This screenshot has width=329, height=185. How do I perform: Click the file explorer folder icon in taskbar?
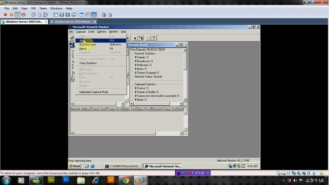click(81, 180)
